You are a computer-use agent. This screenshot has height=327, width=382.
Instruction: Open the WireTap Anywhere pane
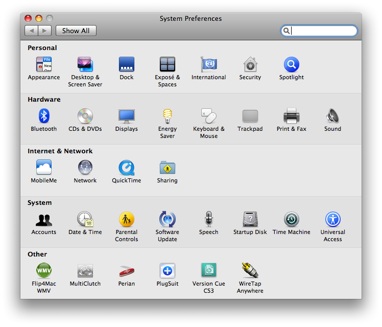pos(250,271)
